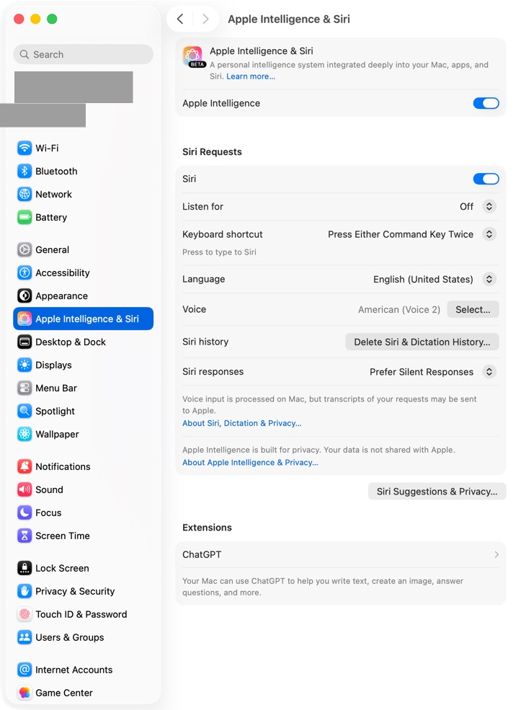Click the Siri Requests heading

[212, 152]
